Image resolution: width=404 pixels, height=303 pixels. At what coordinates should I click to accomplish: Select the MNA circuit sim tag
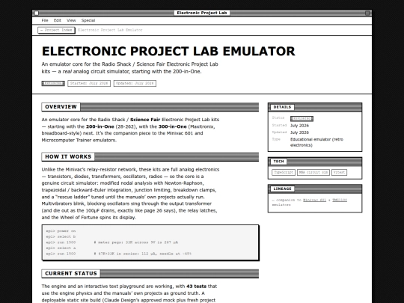[313, 172]
